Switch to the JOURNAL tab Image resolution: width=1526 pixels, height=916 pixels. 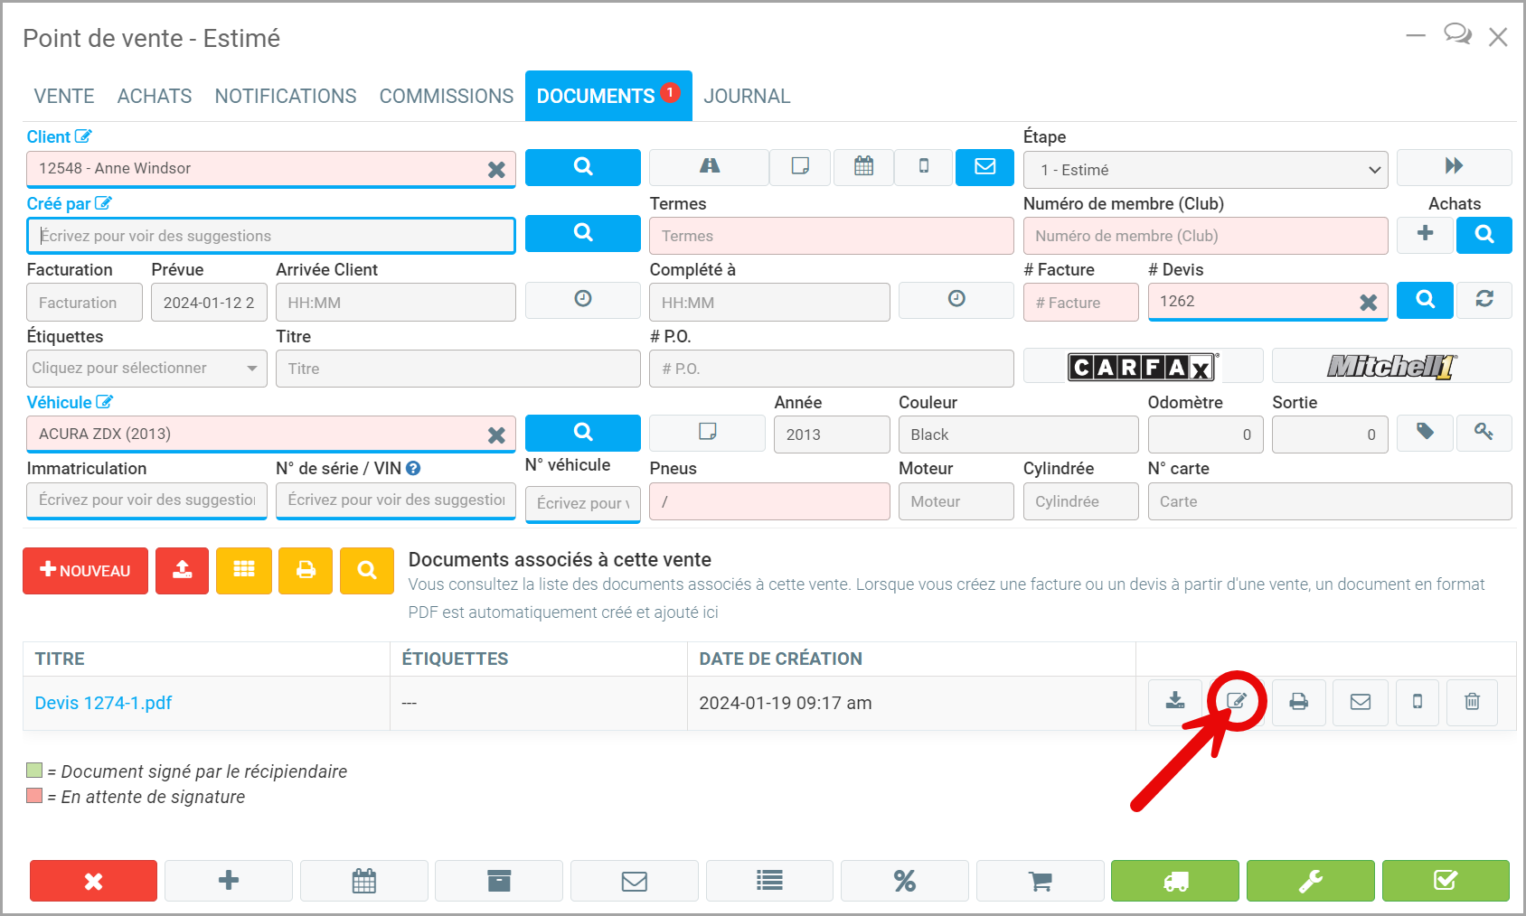pyautogui.click(x=747, y=97)
